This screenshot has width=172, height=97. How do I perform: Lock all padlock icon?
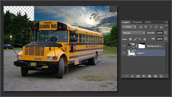click(145, 39)
